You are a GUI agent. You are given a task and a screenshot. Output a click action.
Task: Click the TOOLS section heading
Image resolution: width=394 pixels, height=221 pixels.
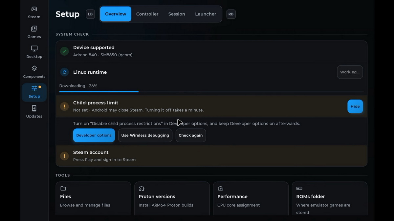63,175
